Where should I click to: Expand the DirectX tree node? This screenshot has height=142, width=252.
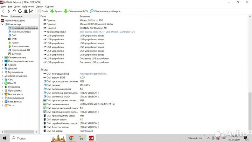[x=2, y=83]
